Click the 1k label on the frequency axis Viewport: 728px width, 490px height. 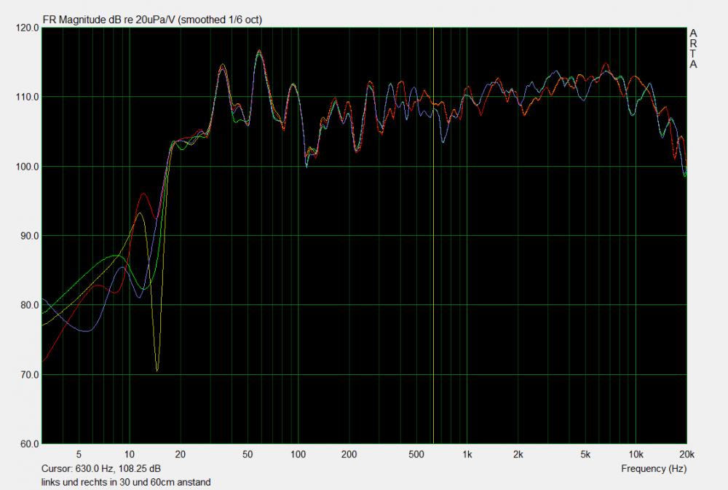467,454
